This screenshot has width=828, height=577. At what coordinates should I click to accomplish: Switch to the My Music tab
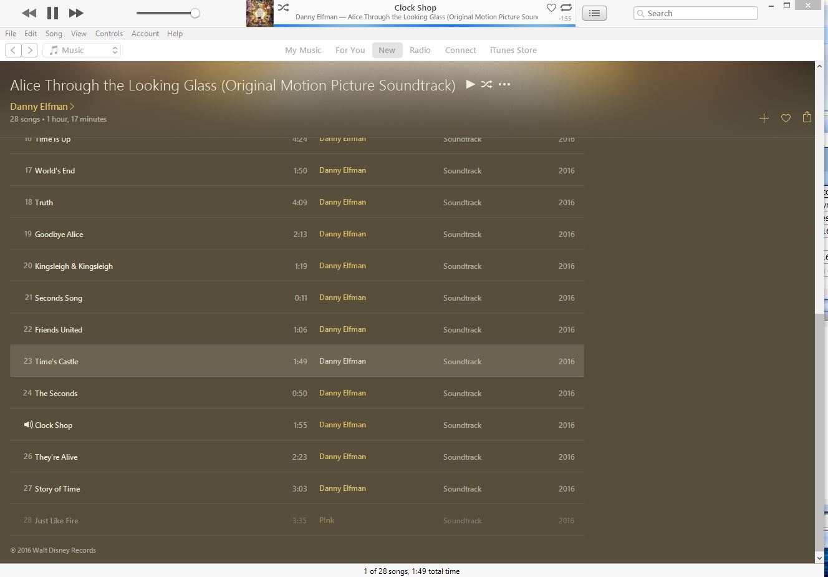click(x=303, y=51)
